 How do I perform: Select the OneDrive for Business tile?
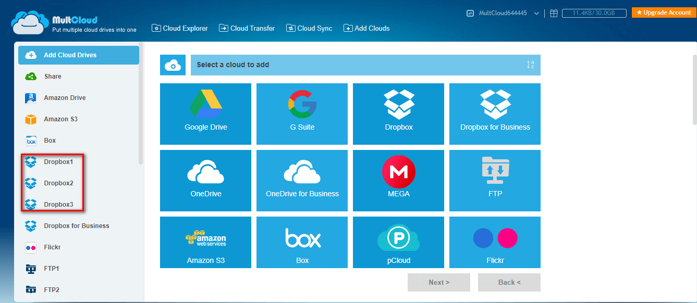302,181
